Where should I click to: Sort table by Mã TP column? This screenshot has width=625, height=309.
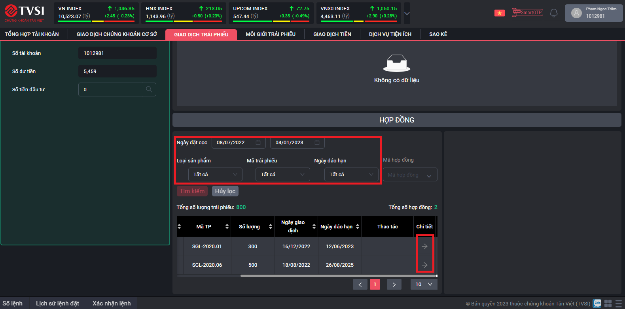coord(227,226)
